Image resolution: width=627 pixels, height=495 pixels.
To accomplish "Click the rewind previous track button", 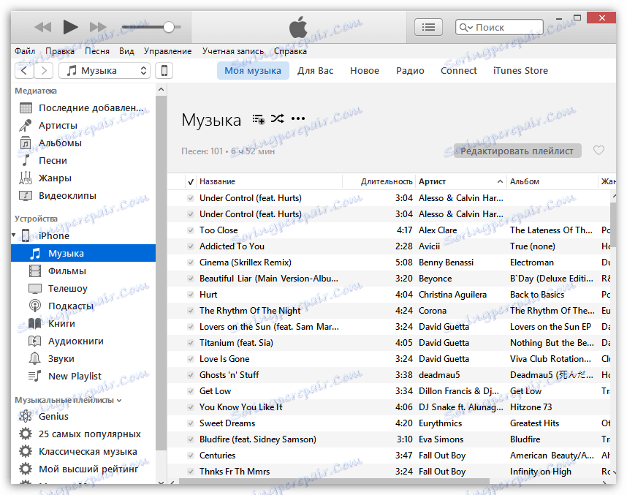I will pos(43,27).
